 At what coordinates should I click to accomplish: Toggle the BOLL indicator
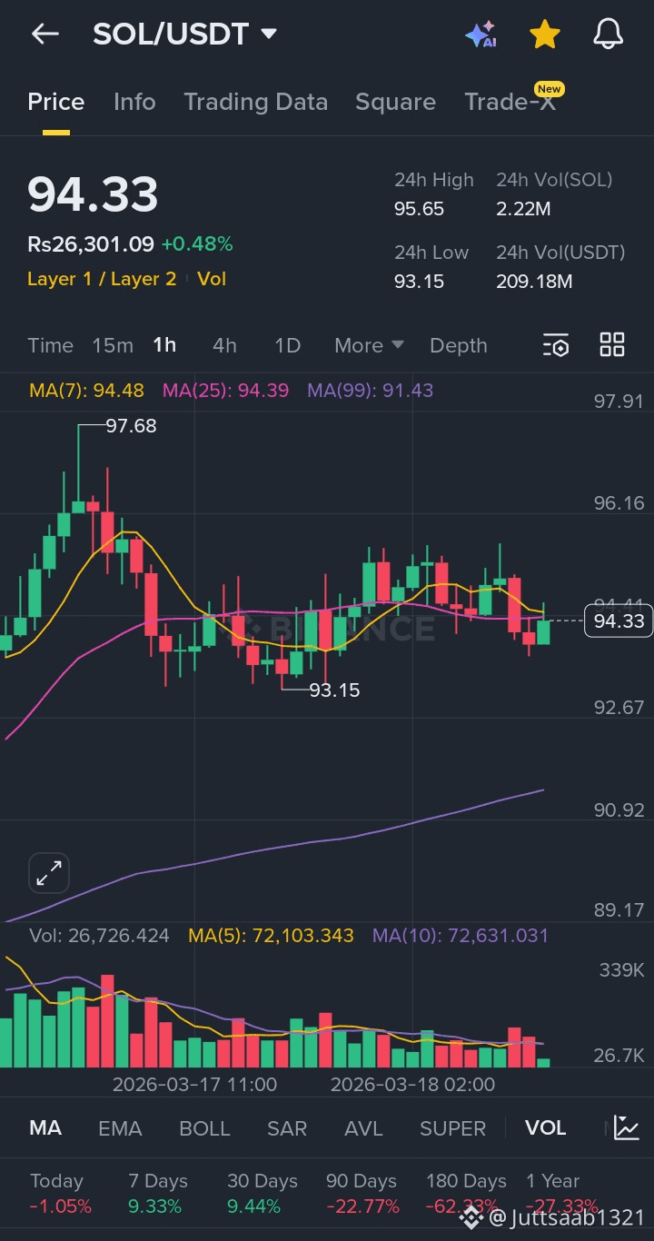pos(204,1128)
